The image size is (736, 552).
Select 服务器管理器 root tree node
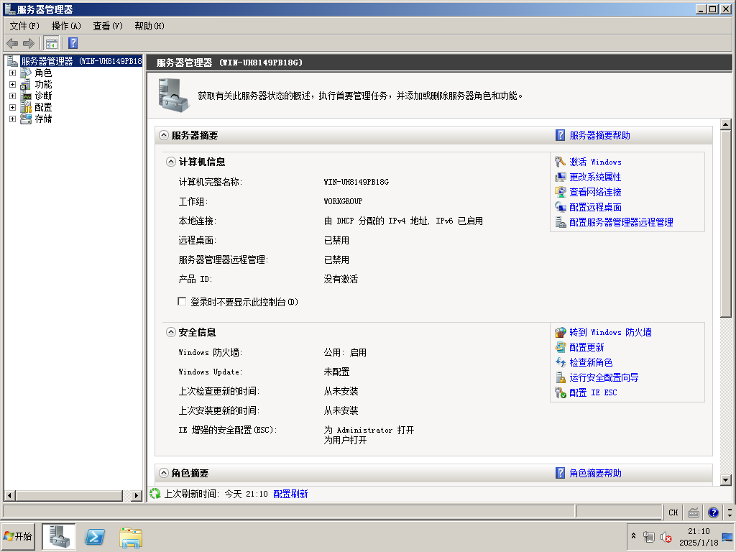[81, 61]
